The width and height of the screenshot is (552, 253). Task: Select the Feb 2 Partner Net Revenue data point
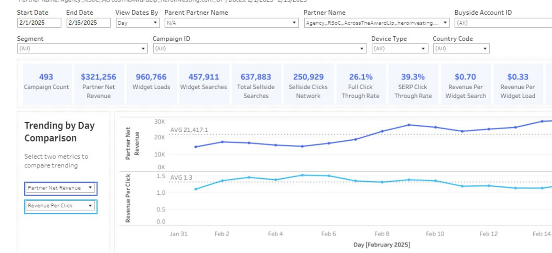coord(222,142)
